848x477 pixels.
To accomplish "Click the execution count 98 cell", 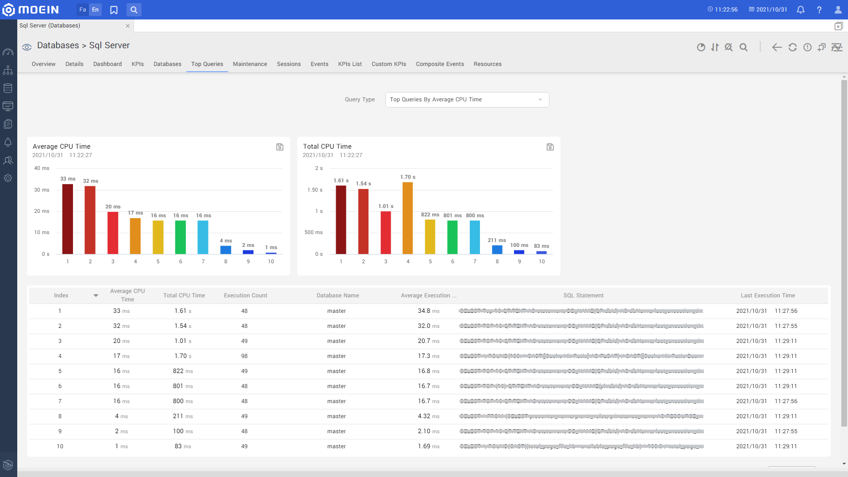I will 244,356.
